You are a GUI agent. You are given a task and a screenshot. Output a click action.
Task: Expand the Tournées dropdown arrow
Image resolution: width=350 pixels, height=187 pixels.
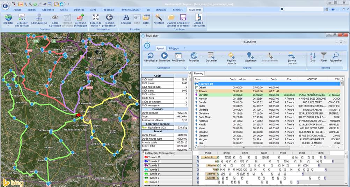pos(201,56)
